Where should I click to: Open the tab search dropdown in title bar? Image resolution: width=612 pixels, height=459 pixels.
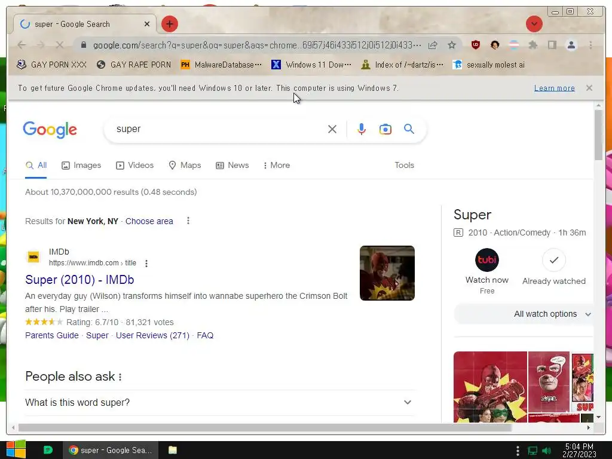click(x=534, y=24)
